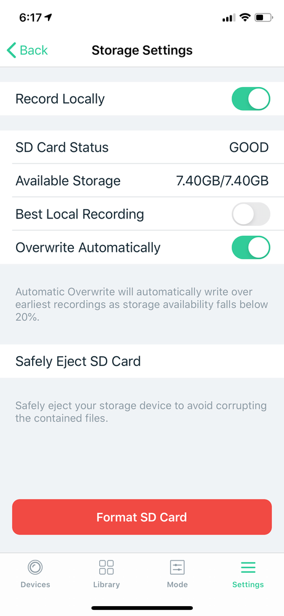Open the Mode sliders icon

tap(177, 567)
